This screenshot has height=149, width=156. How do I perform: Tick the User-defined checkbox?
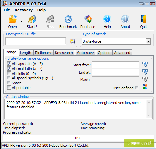[137, 88]
